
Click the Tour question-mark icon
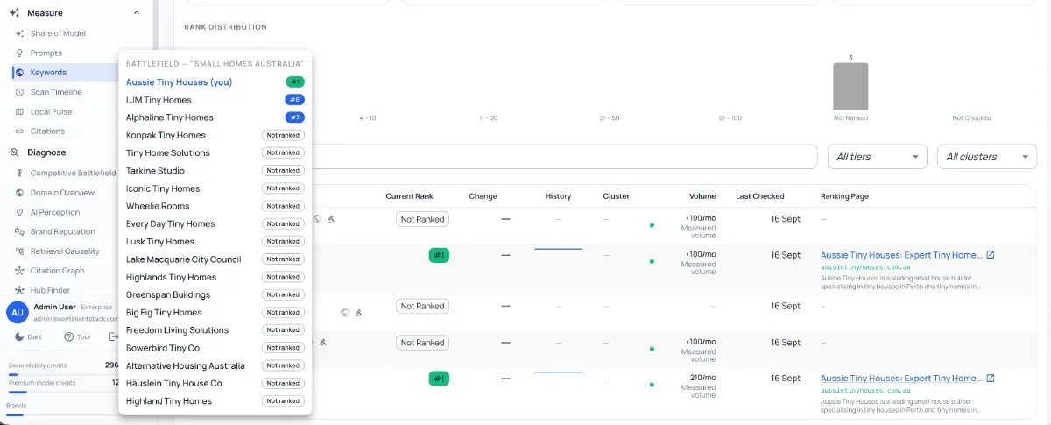68,336
